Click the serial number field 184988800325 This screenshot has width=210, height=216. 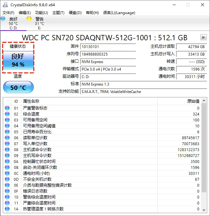pyautogui.click(x=108, y=54)
